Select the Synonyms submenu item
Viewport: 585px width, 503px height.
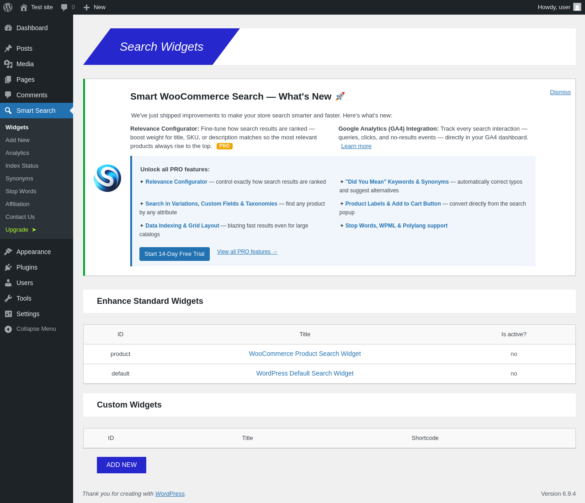(19, 179)
